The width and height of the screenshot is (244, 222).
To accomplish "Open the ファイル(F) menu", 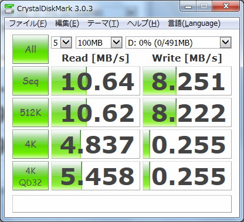I will pyautogui.click(x=28, y=23).
